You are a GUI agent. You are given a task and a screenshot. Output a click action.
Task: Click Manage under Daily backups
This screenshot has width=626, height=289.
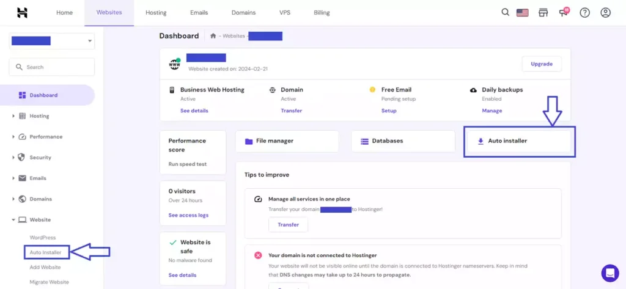pos(492,111)
